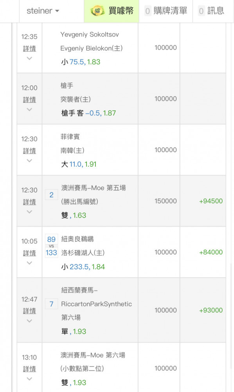The image size is (234, 392).
Task: Click score badge 89 for 紐奧良鵜鶘
Action: coord(51,239)
